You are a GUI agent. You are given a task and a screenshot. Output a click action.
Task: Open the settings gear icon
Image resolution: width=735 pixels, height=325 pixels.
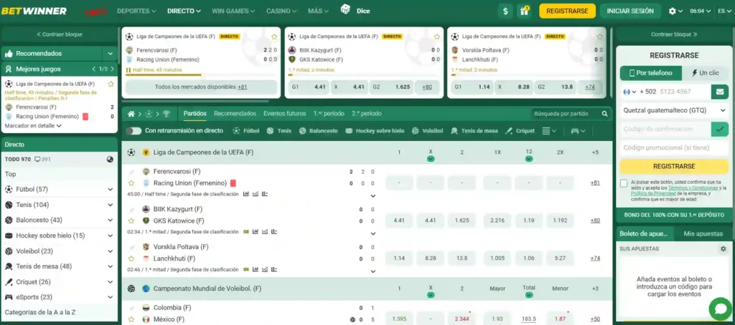coord(673,11)
